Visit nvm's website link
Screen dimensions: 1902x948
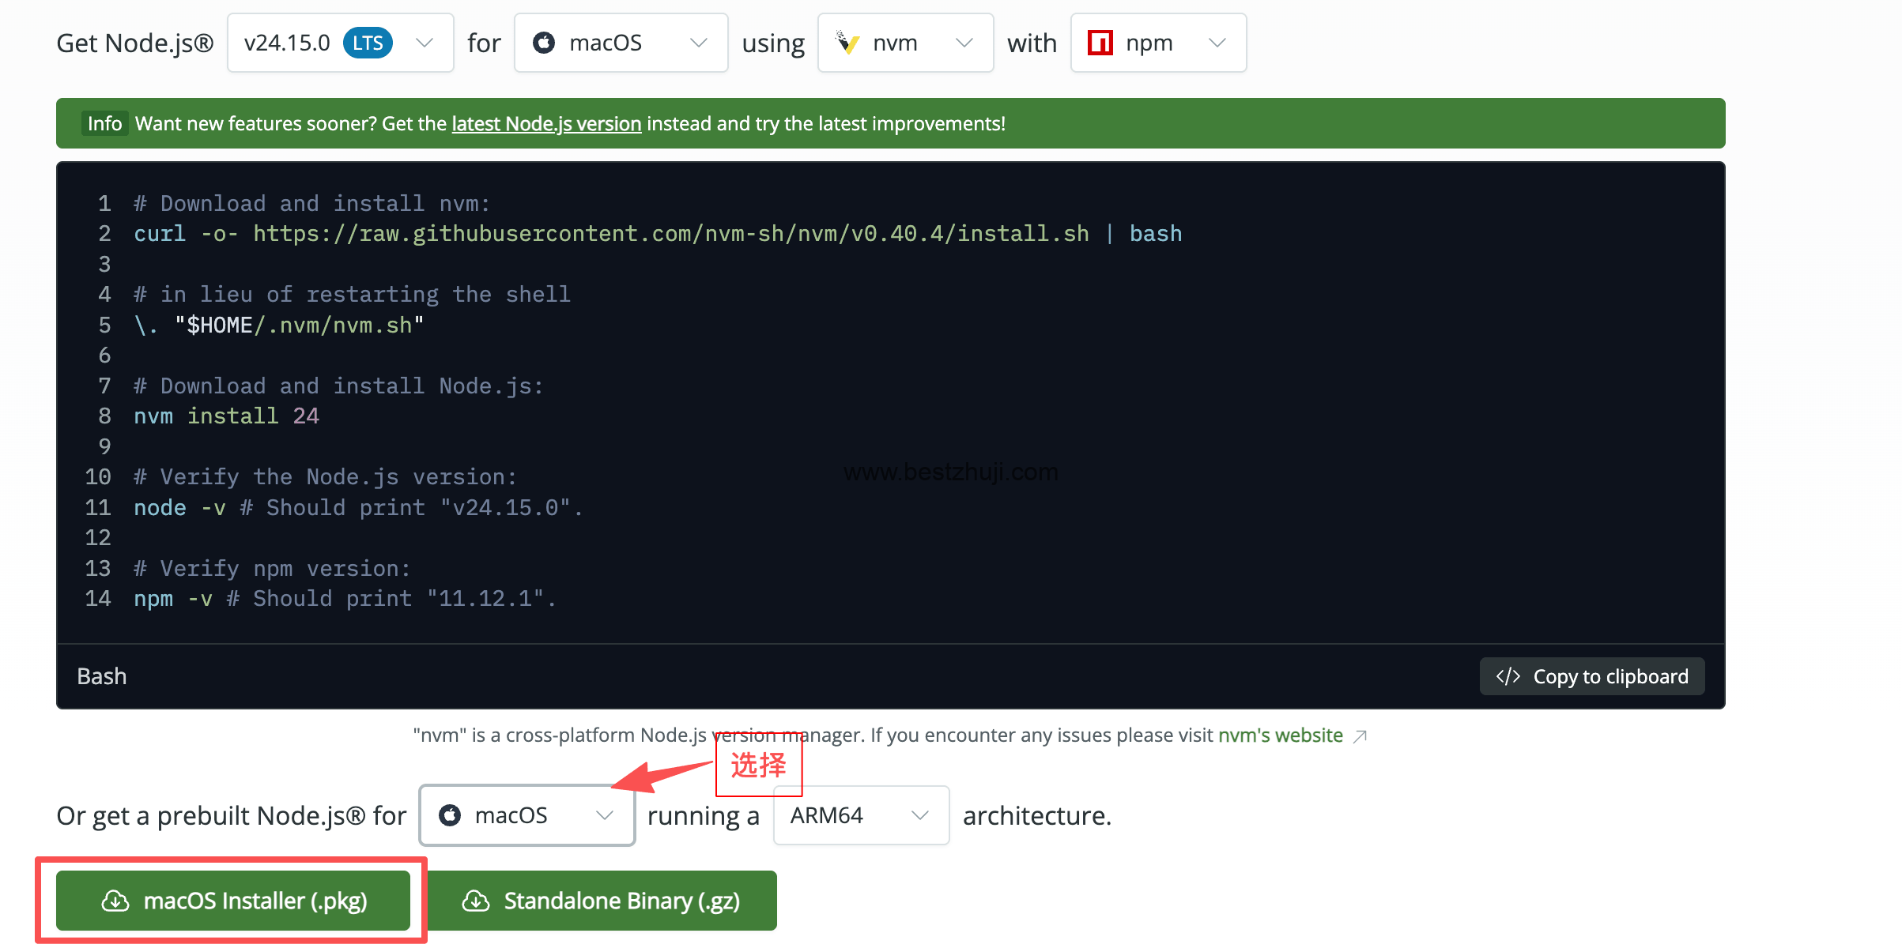1280,735
